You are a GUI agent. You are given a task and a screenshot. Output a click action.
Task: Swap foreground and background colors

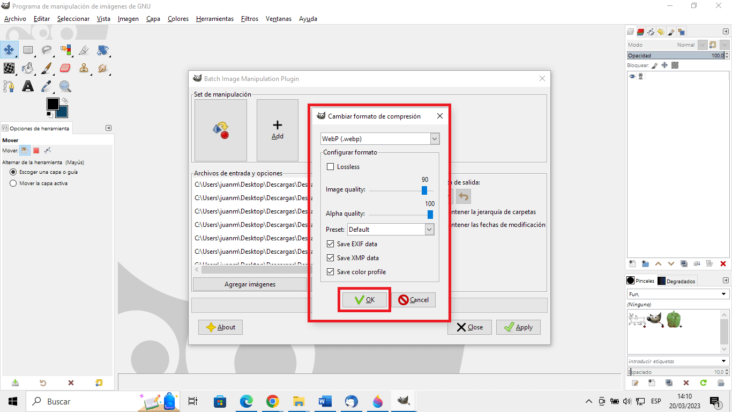click(64, 100)
